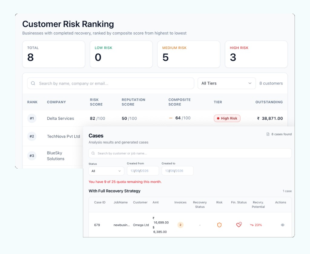Focus the Search by name, company or email field

coord(110,83)
